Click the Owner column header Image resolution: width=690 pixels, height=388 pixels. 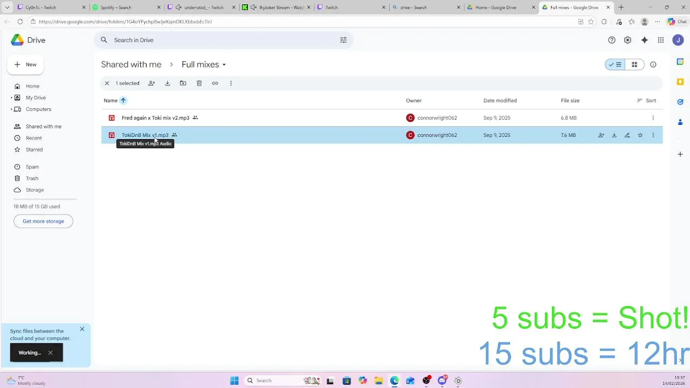(414, 101)
